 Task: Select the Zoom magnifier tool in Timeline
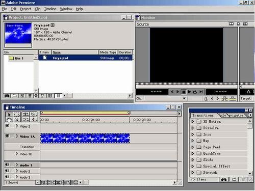coord(17,120)
